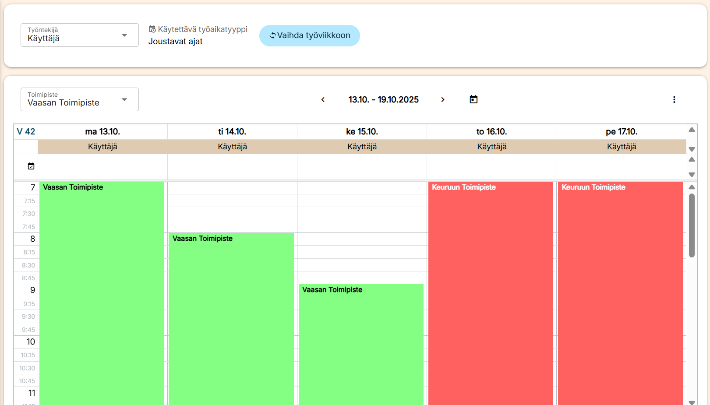Select the pe 17.10. day header
The height and width of the screenshot is (405, 710).
[621, 132]
